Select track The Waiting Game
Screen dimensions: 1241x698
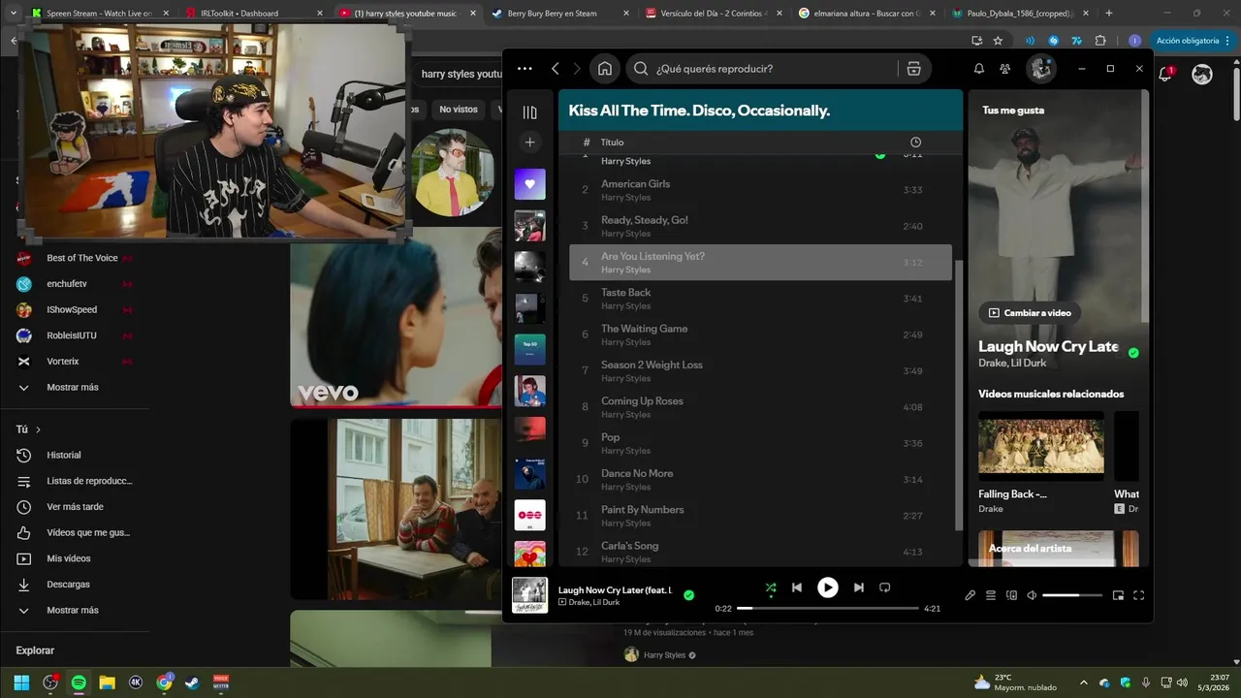[760, 334]
